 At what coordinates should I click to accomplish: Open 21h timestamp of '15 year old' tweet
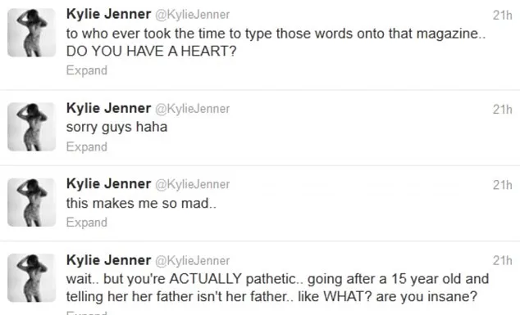[502, 261]
